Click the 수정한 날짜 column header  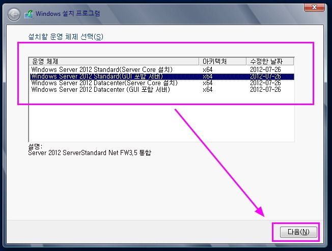coord(270,62)
